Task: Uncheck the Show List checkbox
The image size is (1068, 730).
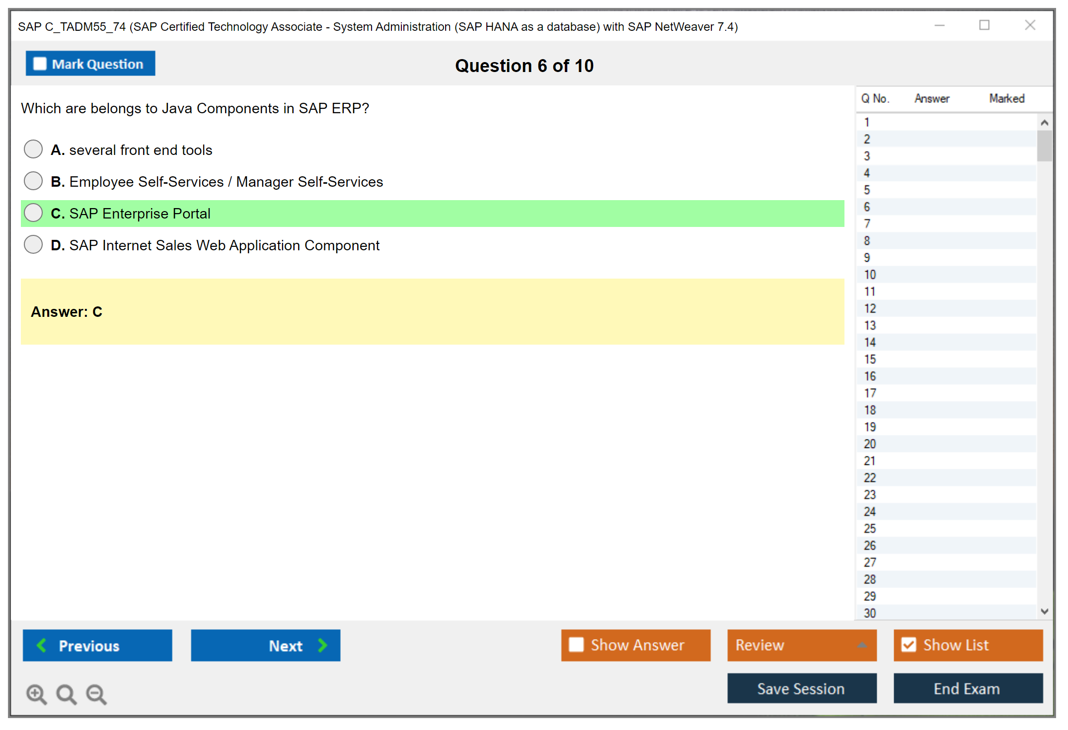Action: click(909, 645)
